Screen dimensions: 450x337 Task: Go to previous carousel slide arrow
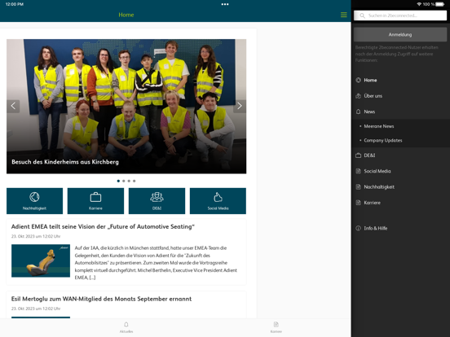[x=13, y=106]
